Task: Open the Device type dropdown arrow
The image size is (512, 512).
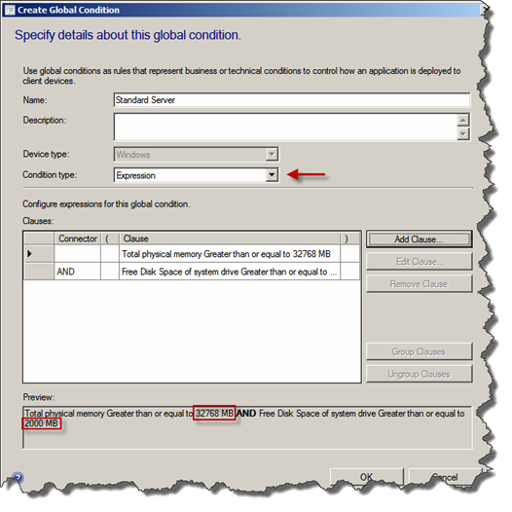Action: tap(272, 154)
